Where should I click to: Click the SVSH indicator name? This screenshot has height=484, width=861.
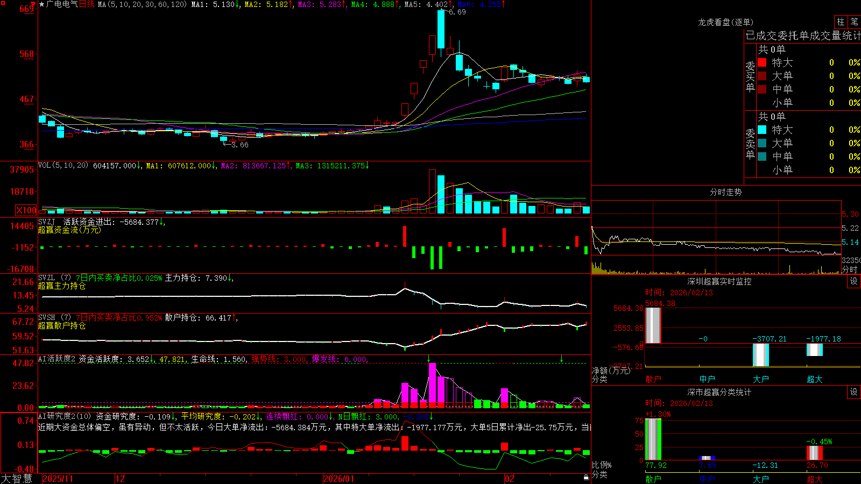(47, 318)
